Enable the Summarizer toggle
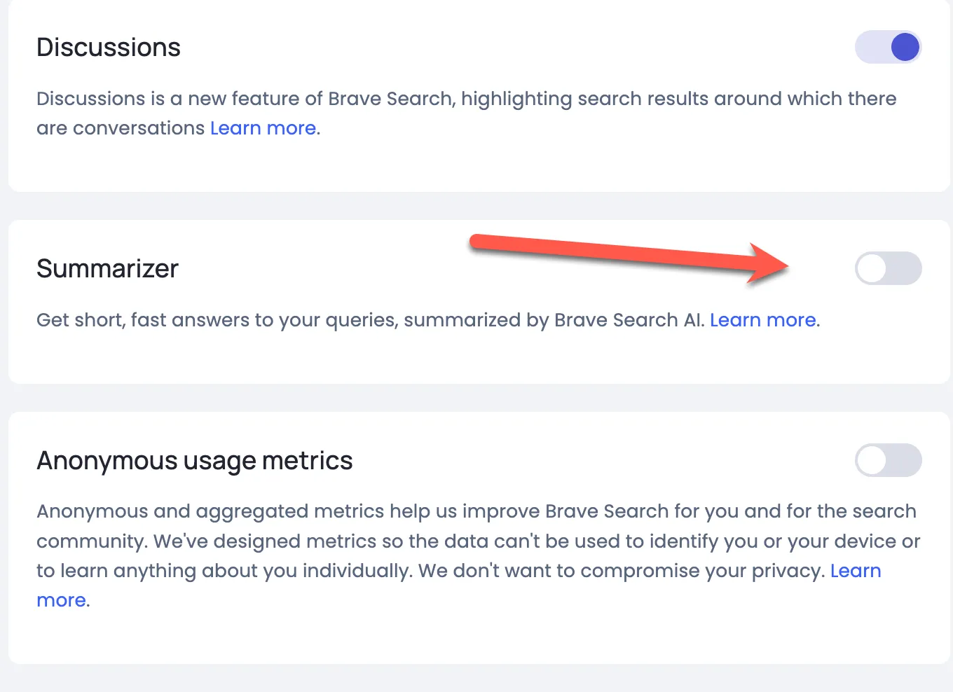 pos(888,268)
